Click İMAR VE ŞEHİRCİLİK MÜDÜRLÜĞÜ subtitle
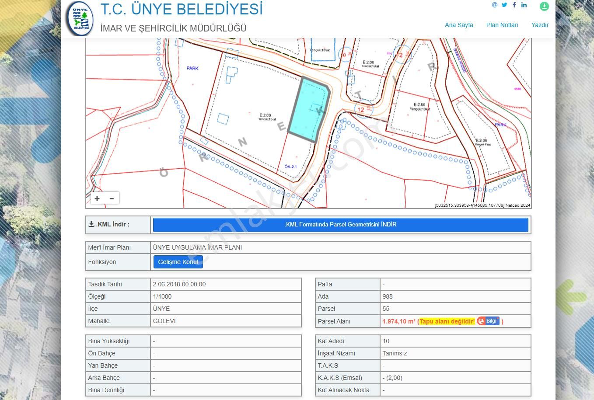The height and width of the screenshot is (400, 594). pyautogui.click(x=173, y=28)
